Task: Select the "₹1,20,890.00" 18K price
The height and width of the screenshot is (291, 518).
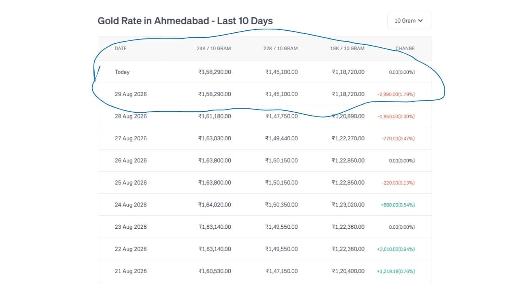Action: click(348, 116)
